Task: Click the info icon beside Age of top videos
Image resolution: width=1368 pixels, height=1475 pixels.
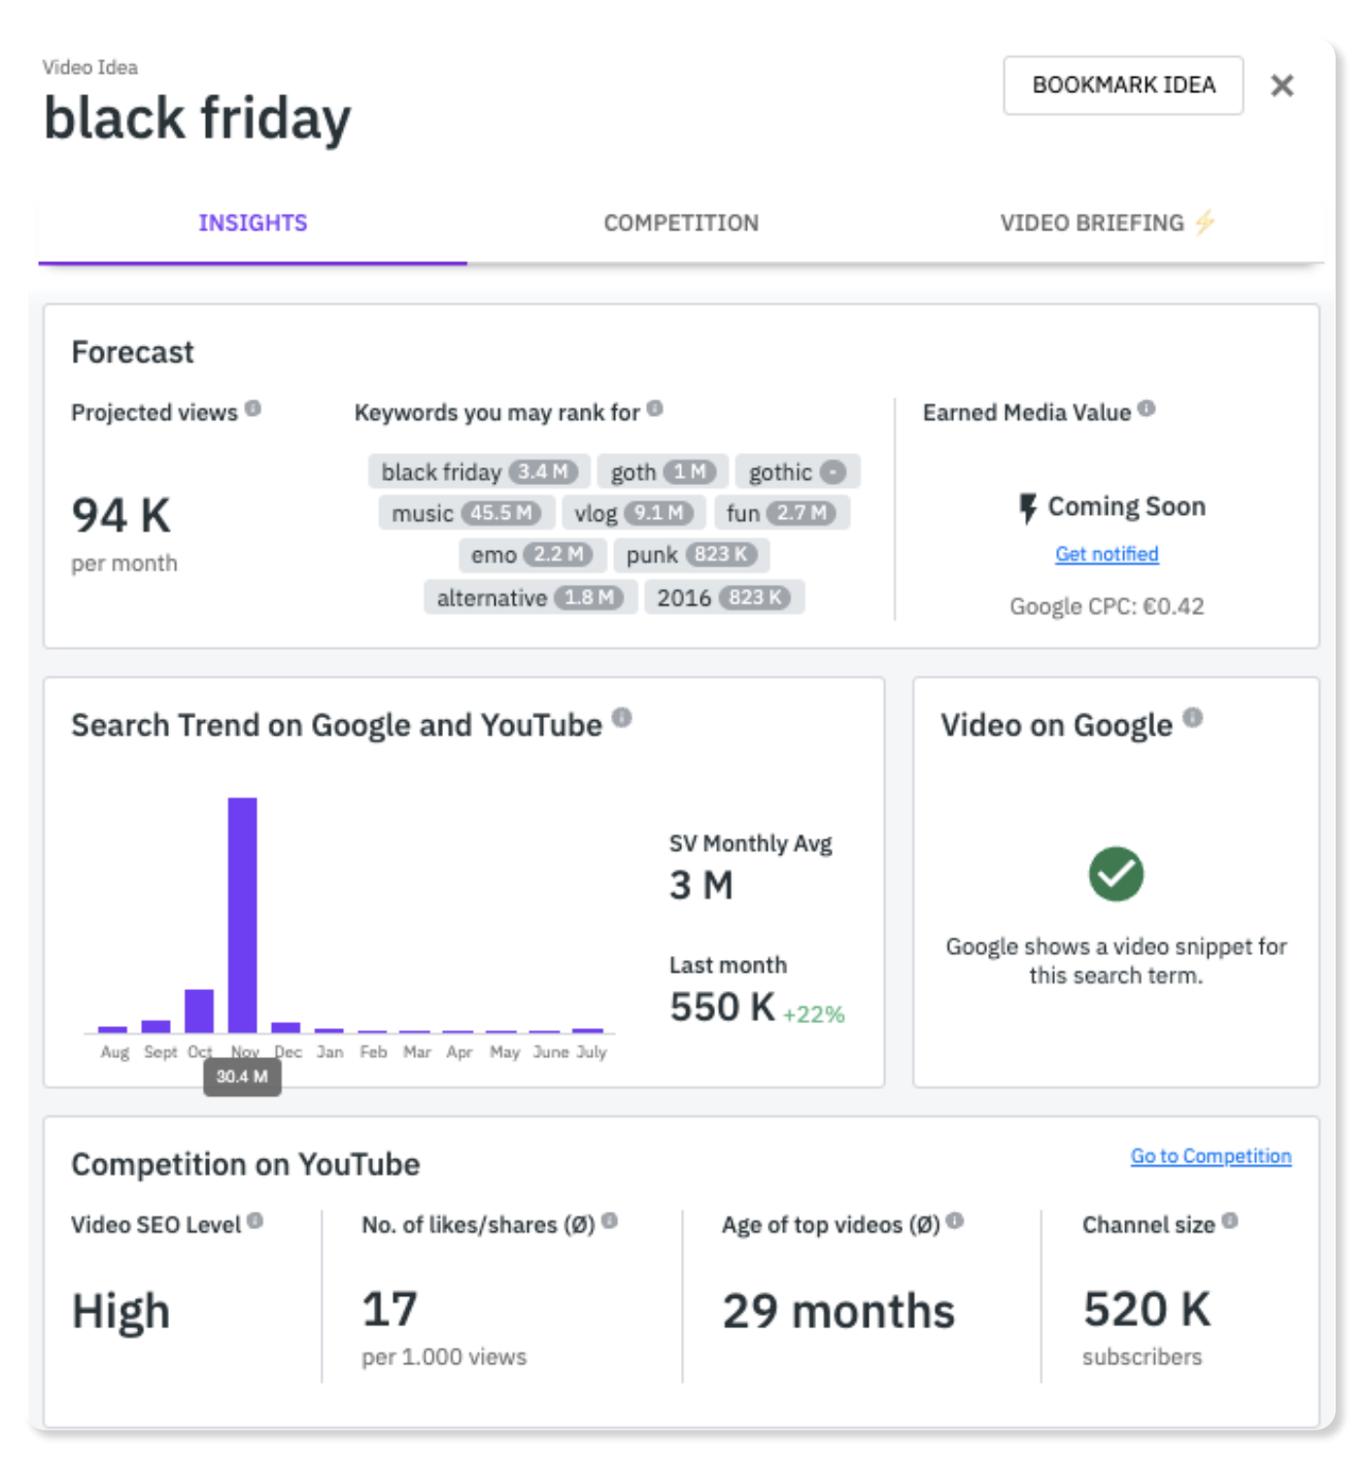Action: click(955, 1220)
